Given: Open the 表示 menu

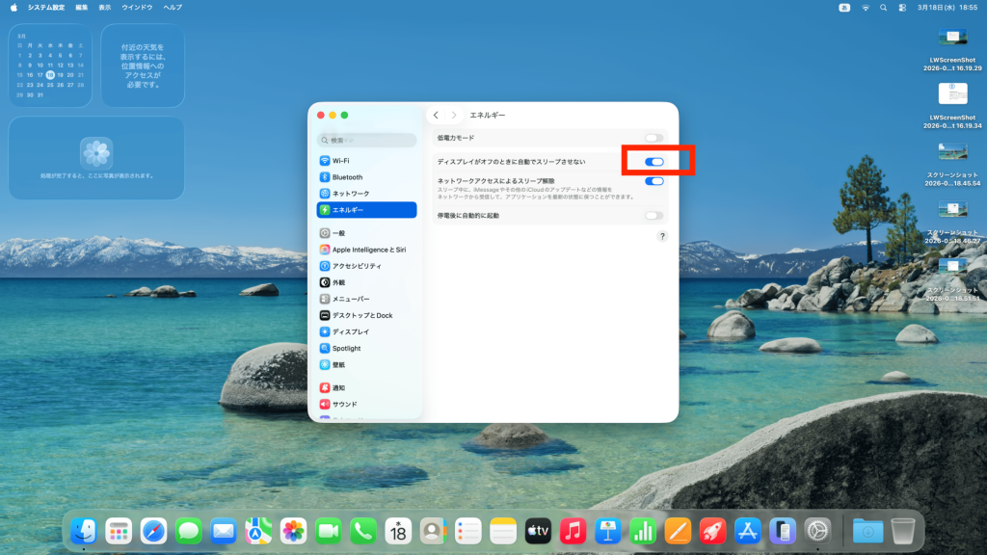Looking at the screenshot, I should pyautogui.click(x=104, y=8).
